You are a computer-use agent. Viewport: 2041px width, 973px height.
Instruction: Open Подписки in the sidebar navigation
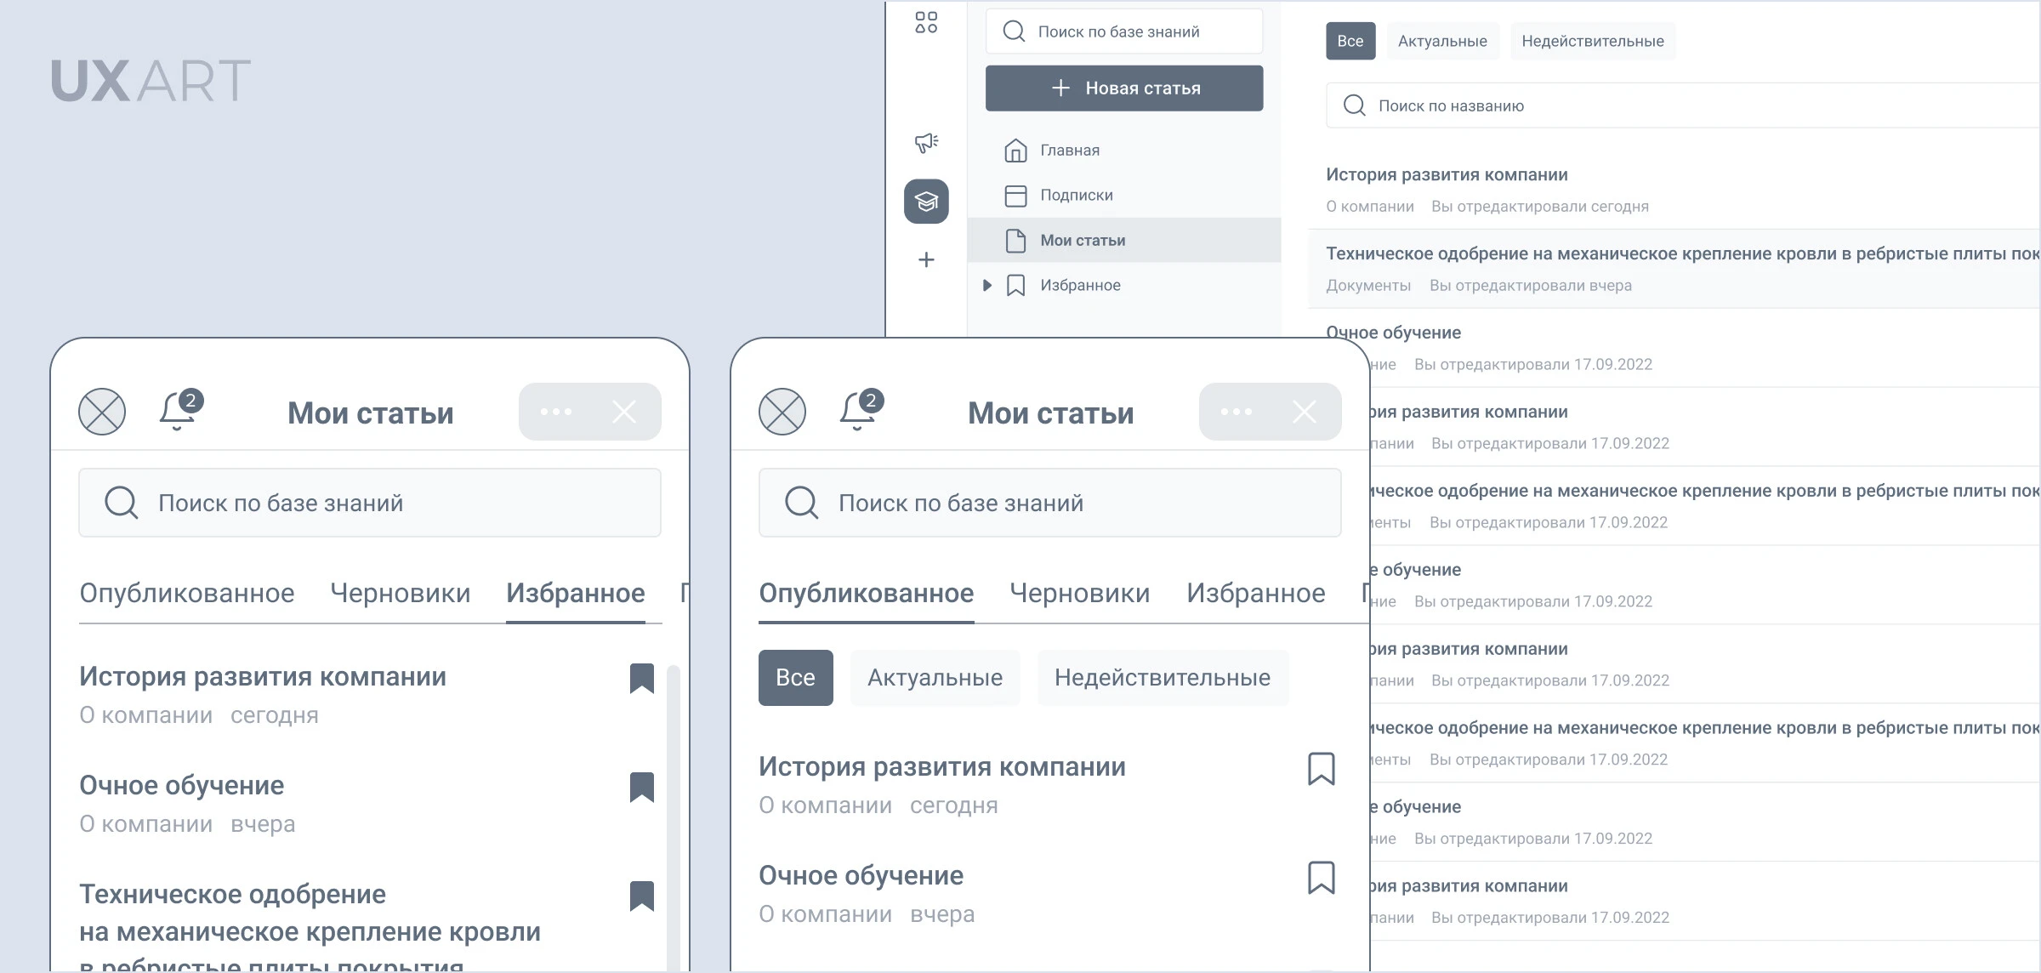click(x=1076, y=195)
